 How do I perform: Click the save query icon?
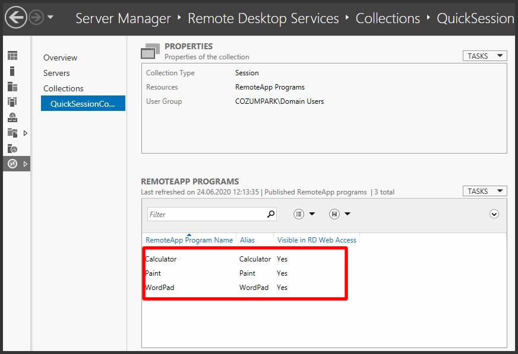click(334, 214)
